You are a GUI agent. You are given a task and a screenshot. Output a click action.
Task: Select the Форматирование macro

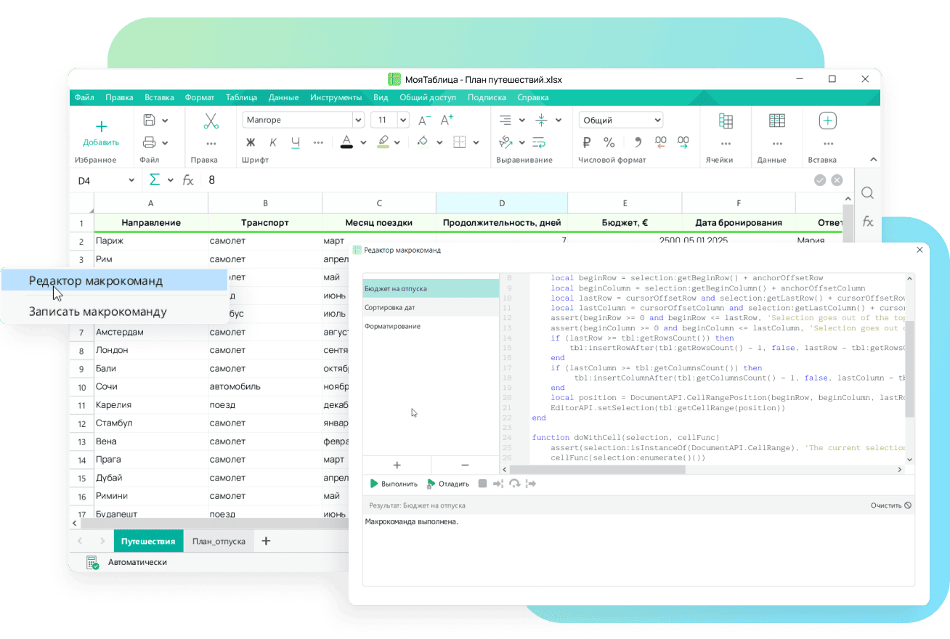point(431,326)
